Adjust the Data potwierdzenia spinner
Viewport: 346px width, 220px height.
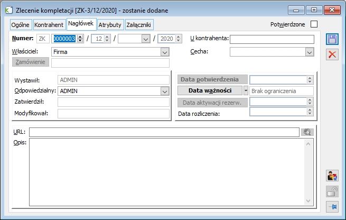[310, 80]
